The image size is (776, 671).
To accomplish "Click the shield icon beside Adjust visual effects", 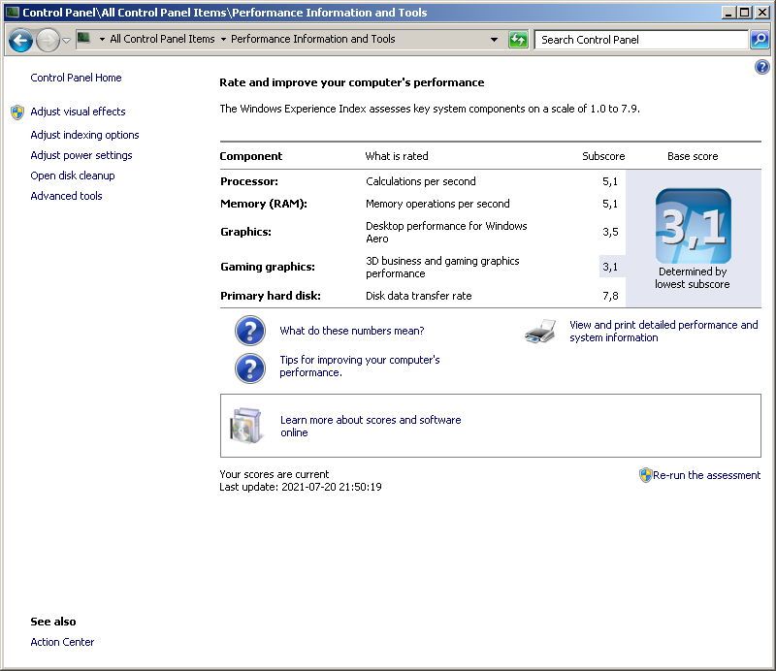I will tap(17, 112).
